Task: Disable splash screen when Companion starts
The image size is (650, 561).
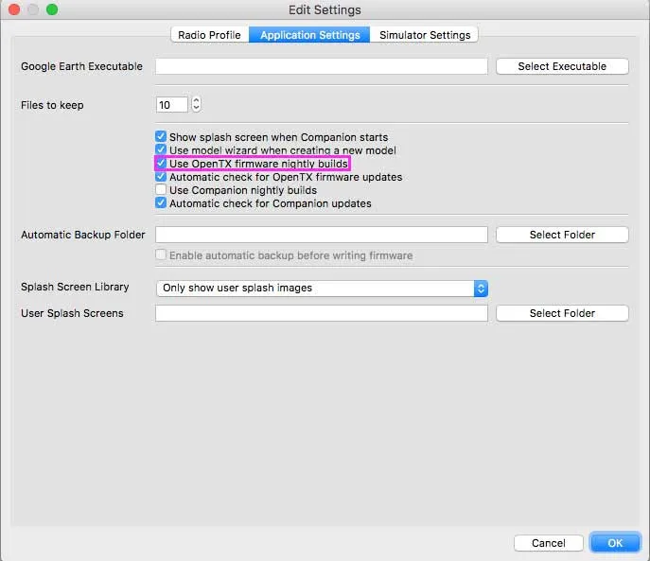Action: pos(161,137)
